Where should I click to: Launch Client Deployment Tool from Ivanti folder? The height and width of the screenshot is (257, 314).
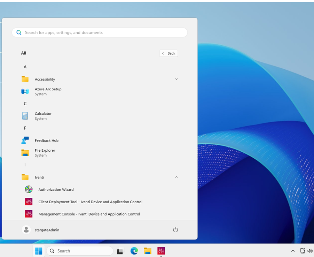point(90,202)
